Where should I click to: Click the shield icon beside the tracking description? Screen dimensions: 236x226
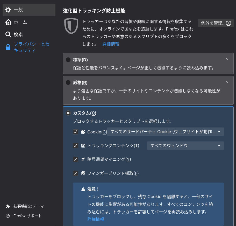coord(71,26)
